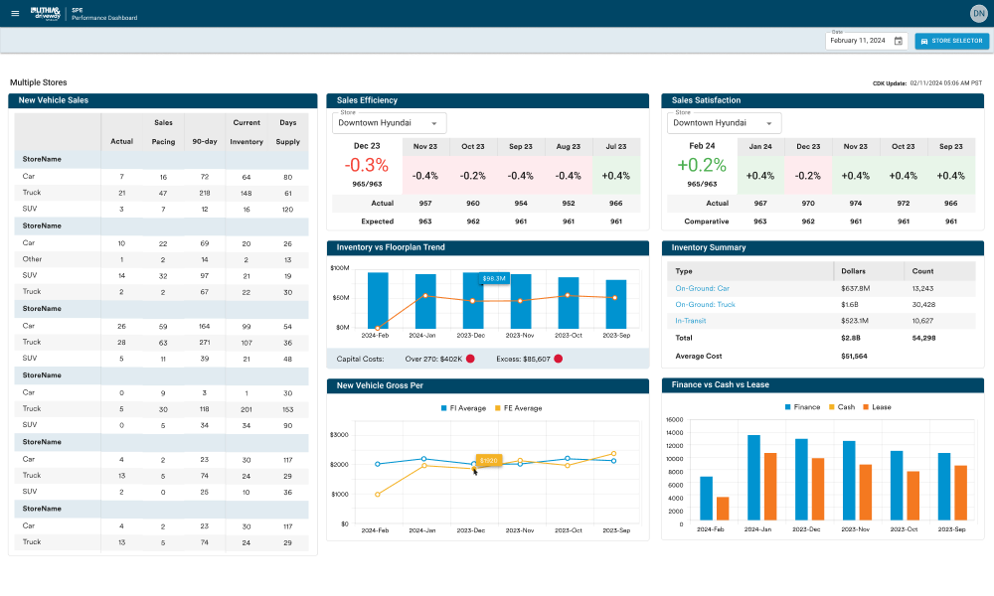Open the February 11, 2024 date picker

point(858,41)
